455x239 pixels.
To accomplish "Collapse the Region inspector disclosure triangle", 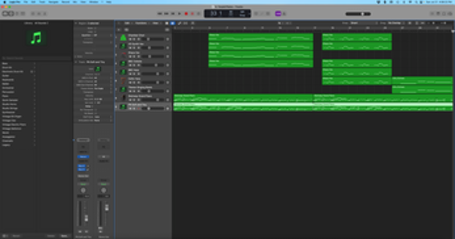I will coord(76,23).
